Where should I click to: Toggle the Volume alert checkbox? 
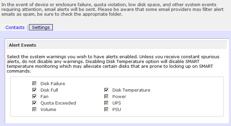[x=34, y=110]
